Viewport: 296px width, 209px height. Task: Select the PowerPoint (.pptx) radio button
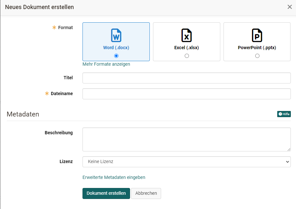pyautogui.click(x=257, y=56)
